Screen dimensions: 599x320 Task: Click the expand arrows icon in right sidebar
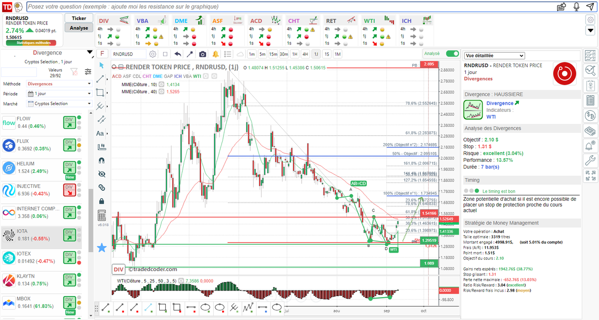[590, 176]
